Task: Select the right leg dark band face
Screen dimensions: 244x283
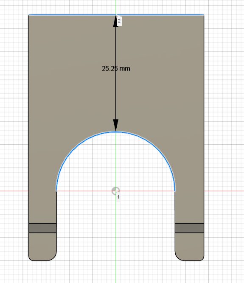Action: pyautogui.click(x=189, y=228)
